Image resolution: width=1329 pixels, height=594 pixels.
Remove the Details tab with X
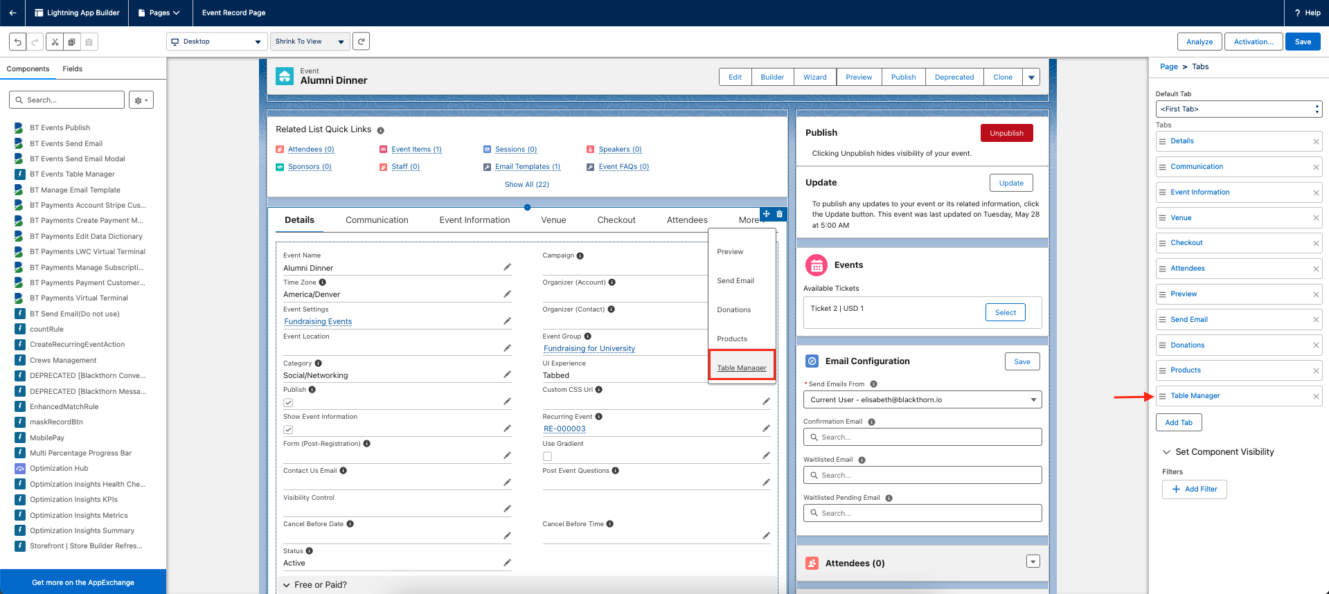pos(1316,142)
